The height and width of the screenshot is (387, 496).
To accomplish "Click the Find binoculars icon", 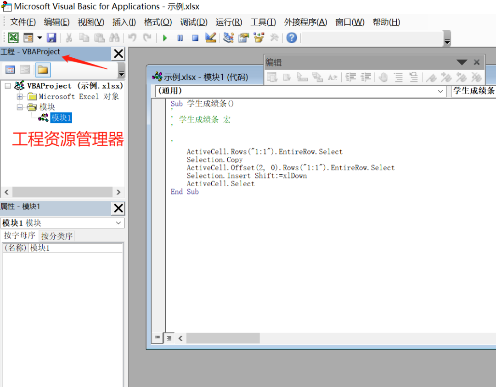I will click(x=114, y=38).
